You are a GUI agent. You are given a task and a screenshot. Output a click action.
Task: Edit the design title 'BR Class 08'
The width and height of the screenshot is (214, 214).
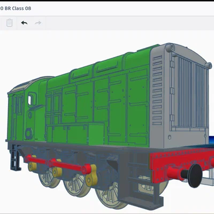click(x=18, y=9)
